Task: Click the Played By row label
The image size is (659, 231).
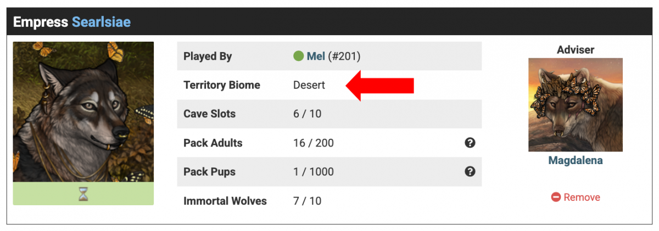Action: pyautogui.click(x=208, y=56)
